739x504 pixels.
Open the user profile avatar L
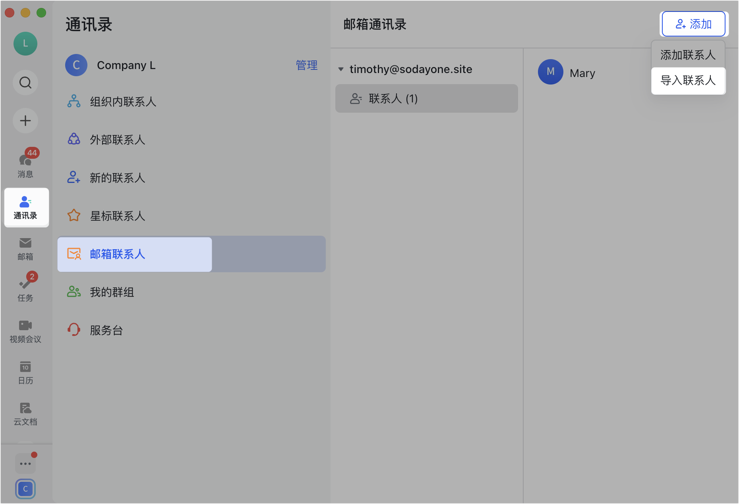pyautogui.click(x=25, y=44)
